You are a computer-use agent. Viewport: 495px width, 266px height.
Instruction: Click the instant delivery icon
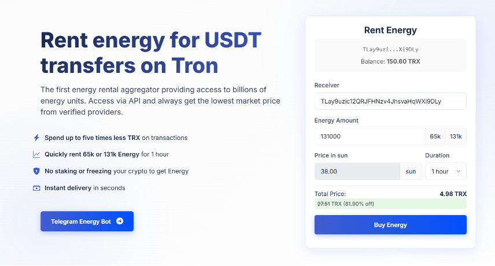[x=36, y=188]
